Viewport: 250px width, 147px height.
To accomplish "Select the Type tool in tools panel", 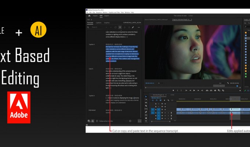I will tap(146, 121).
